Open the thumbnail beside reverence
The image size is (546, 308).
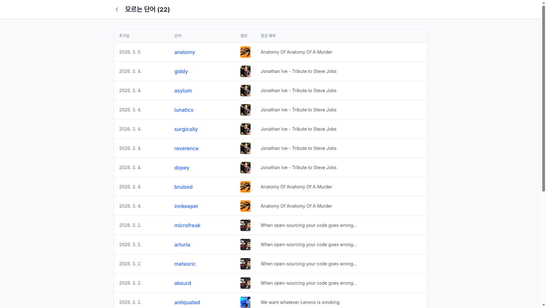(x=245, y=148)
